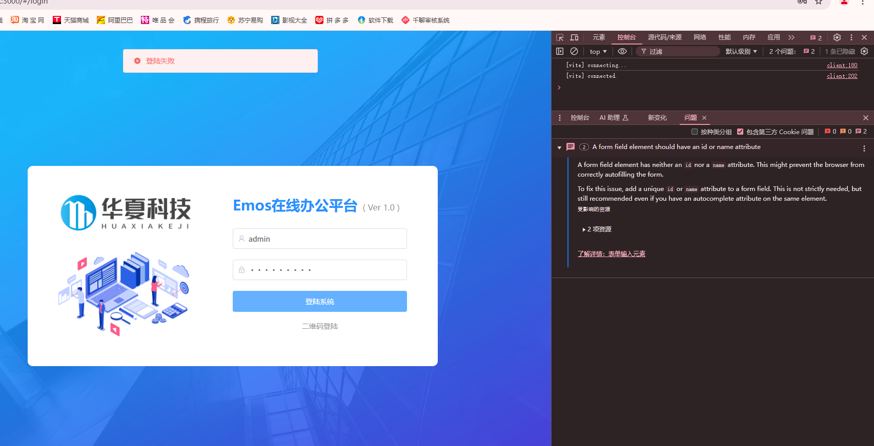Open client:202 source link
Viewport: 874px width, 446px height.
click(x=842, y=76)
